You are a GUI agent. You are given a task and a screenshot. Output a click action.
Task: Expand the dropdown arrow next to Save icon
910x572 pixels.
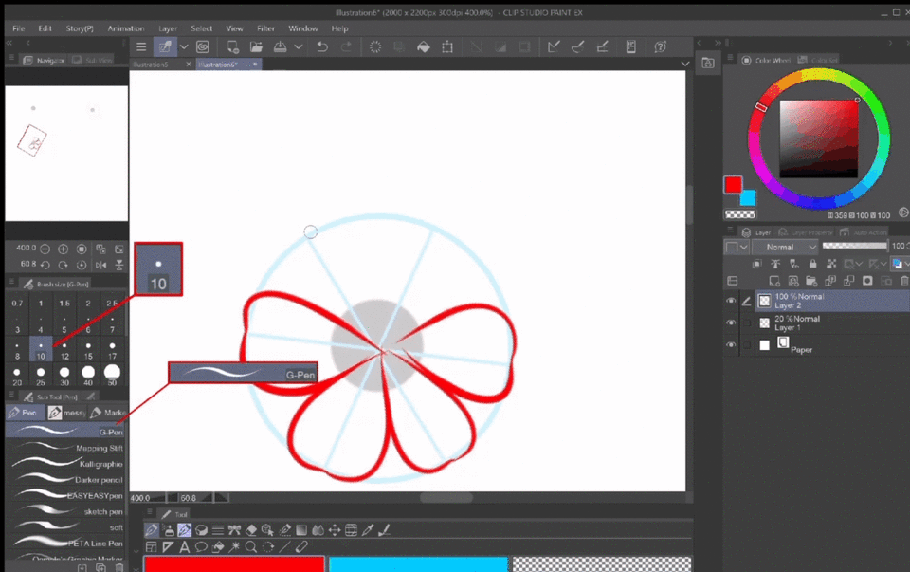pos(299,46)
